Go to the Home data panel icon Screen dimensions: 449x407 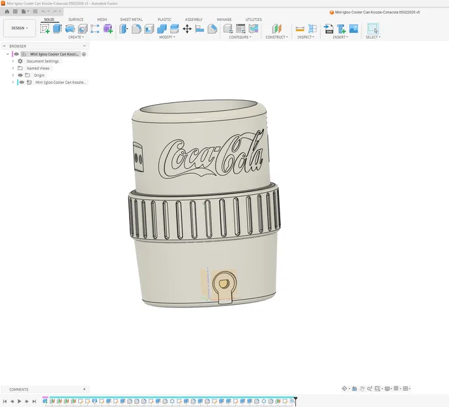click(7, 12)
